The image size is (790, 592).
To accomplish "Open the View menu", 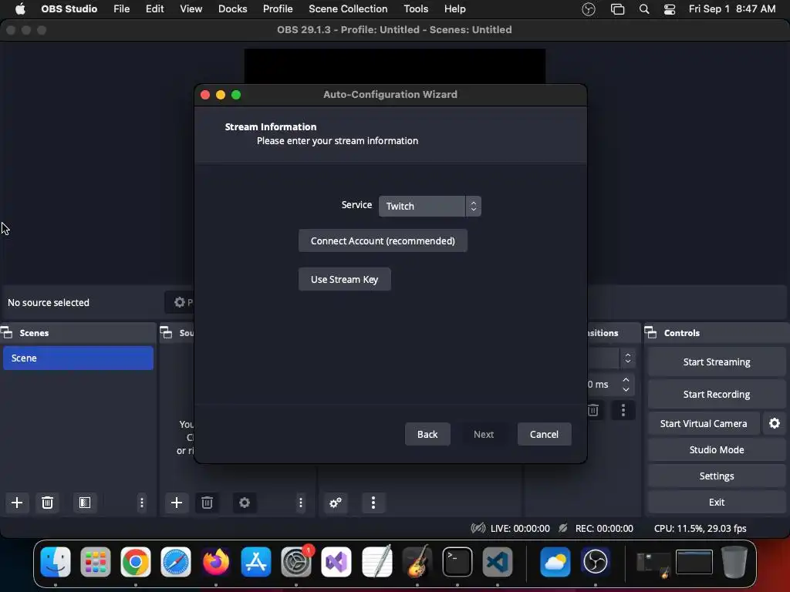I will 191,9.
